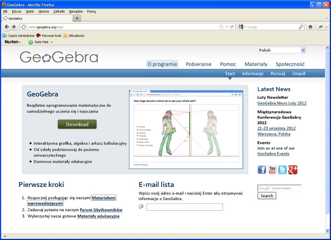Open GeoGebra Twitter icon
This screenshot has width=331, height=240.
click(282, 170)
